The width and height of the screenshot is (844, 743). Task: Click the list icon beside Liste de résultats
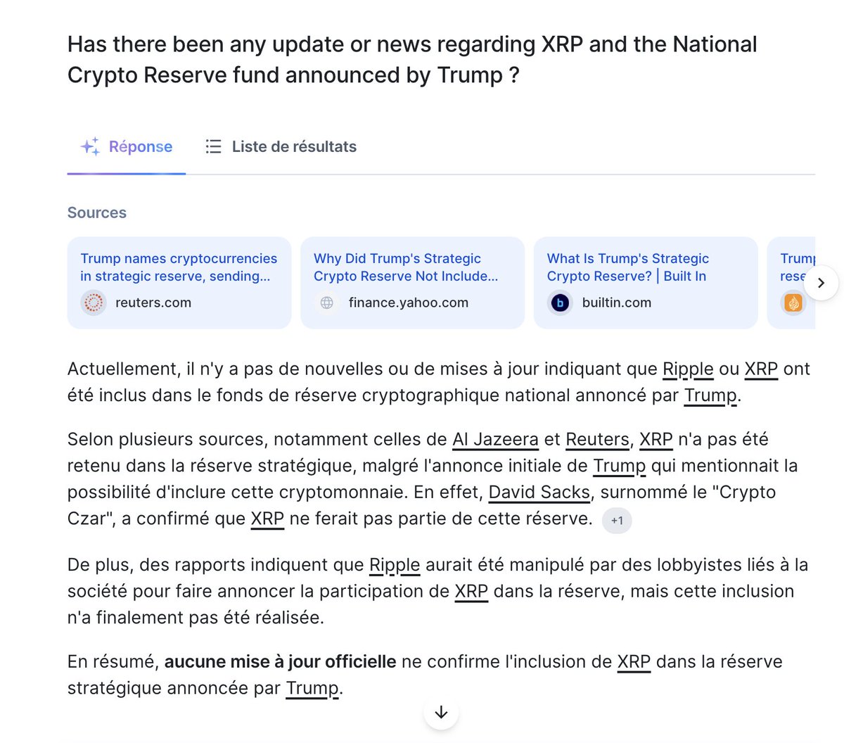coord(213,146)
